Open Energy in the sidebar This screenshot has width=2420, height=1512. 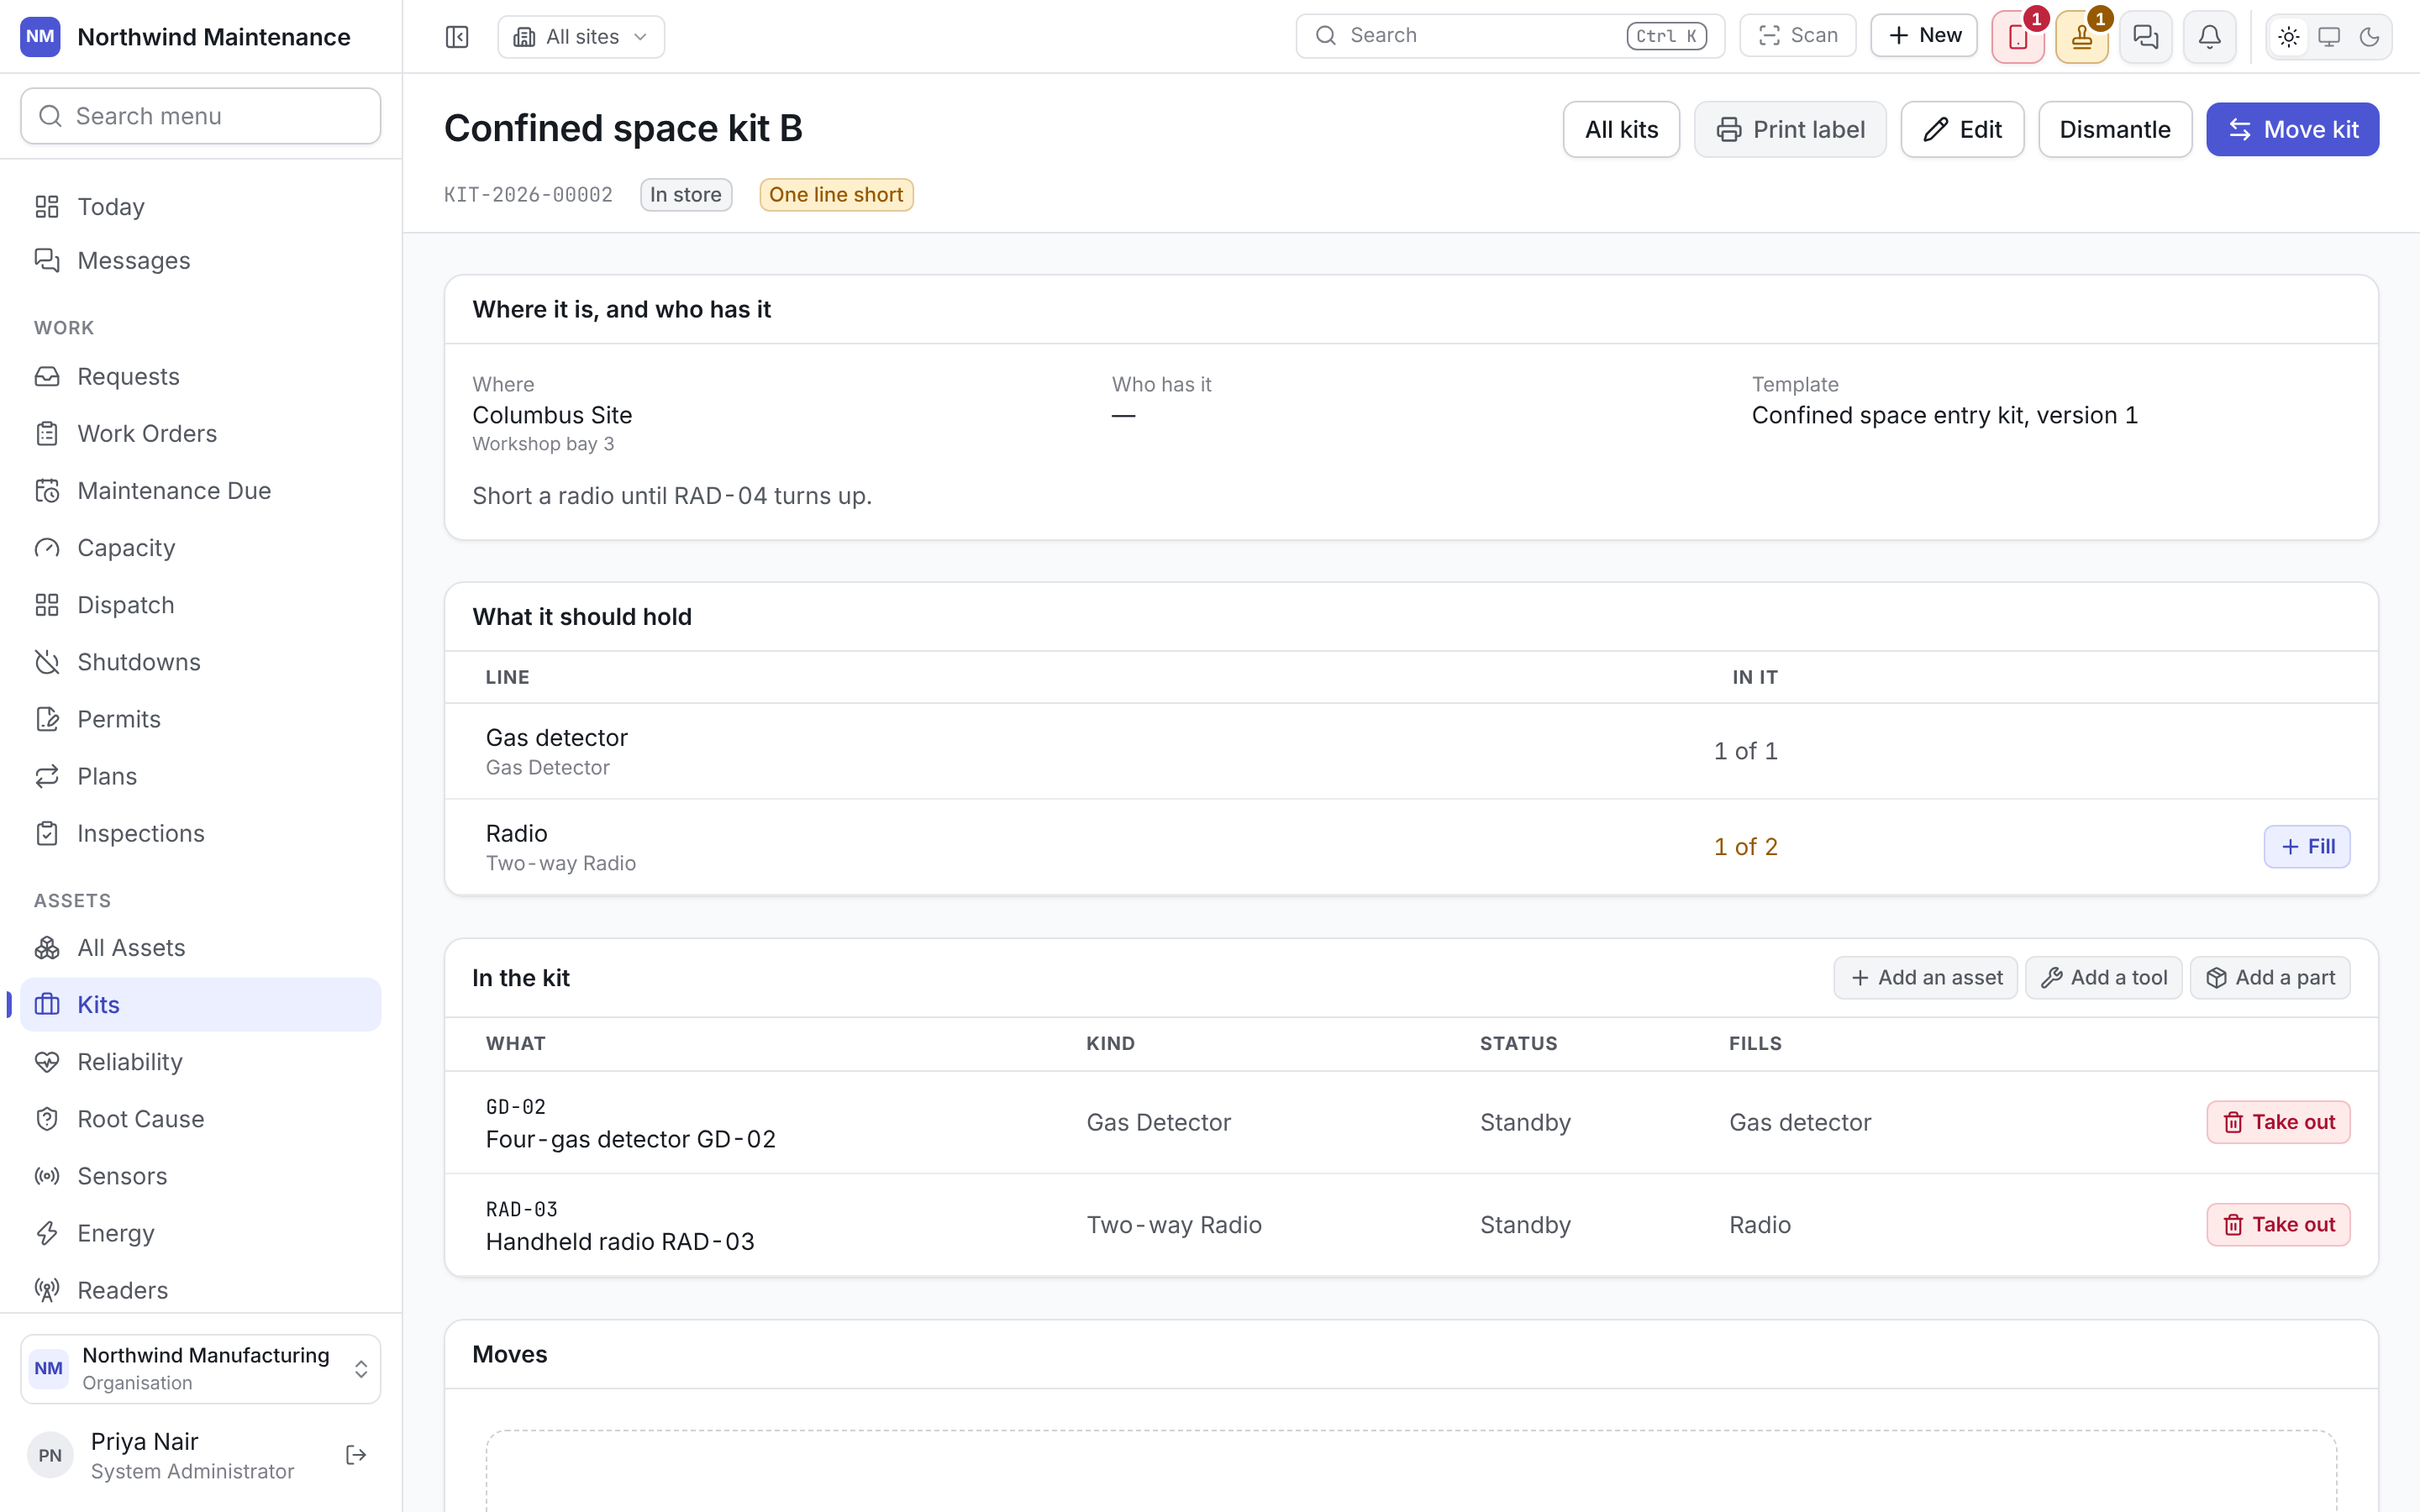coord(200,1232)
